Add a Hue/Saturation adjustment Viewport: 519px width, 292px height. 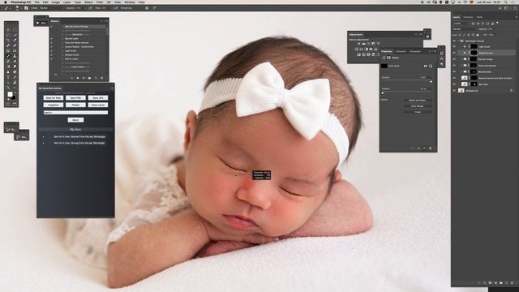point(357,49)
